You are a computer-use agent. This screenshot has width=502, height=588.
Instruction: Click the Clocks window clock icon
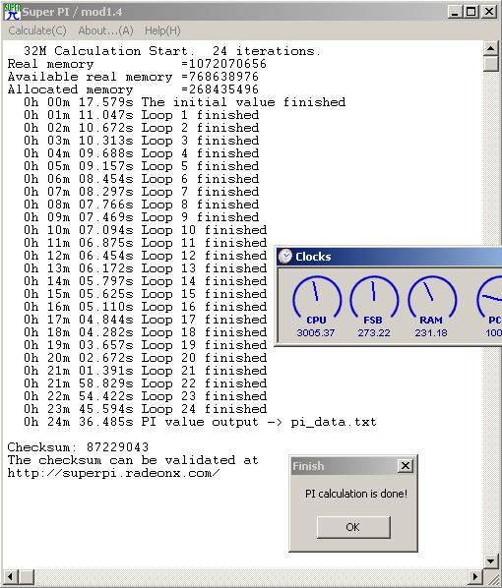[285, 257]
